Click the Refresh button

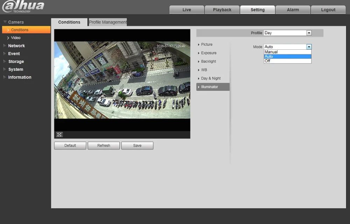coord(104,146)
